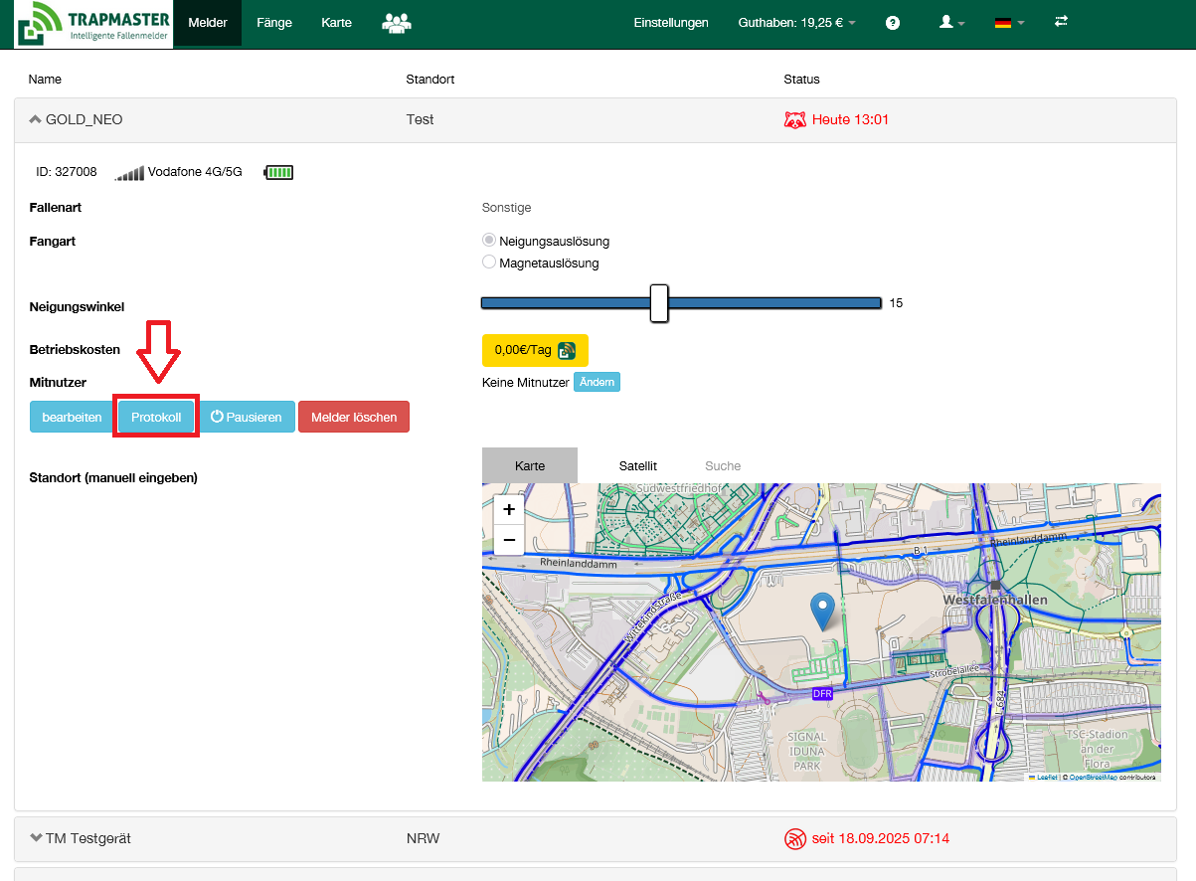This screenshot has width=1196, height=881.
Task: Click the bearbeiten button
Action: pyautogui.click(x=72, y=417)
